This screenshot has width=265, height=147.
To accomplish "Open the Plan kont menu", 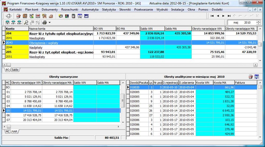I will coord(32,10).
